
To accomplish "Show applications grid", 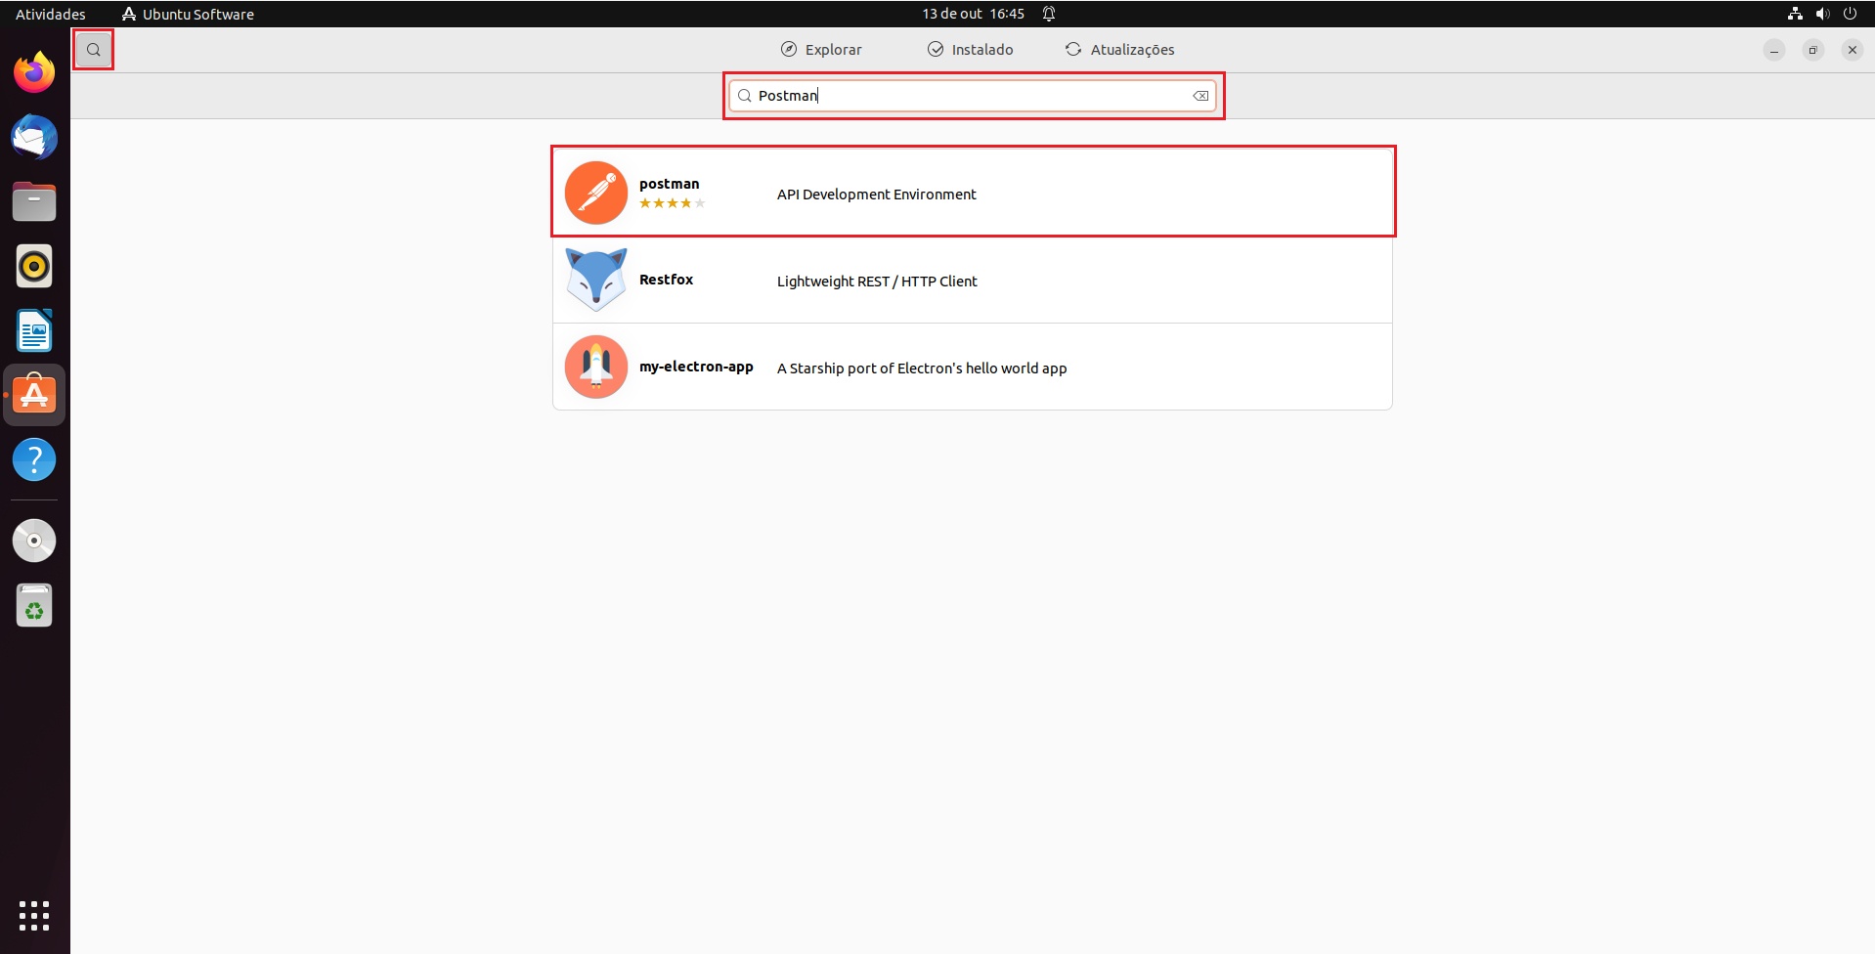I will coord(34,916).
